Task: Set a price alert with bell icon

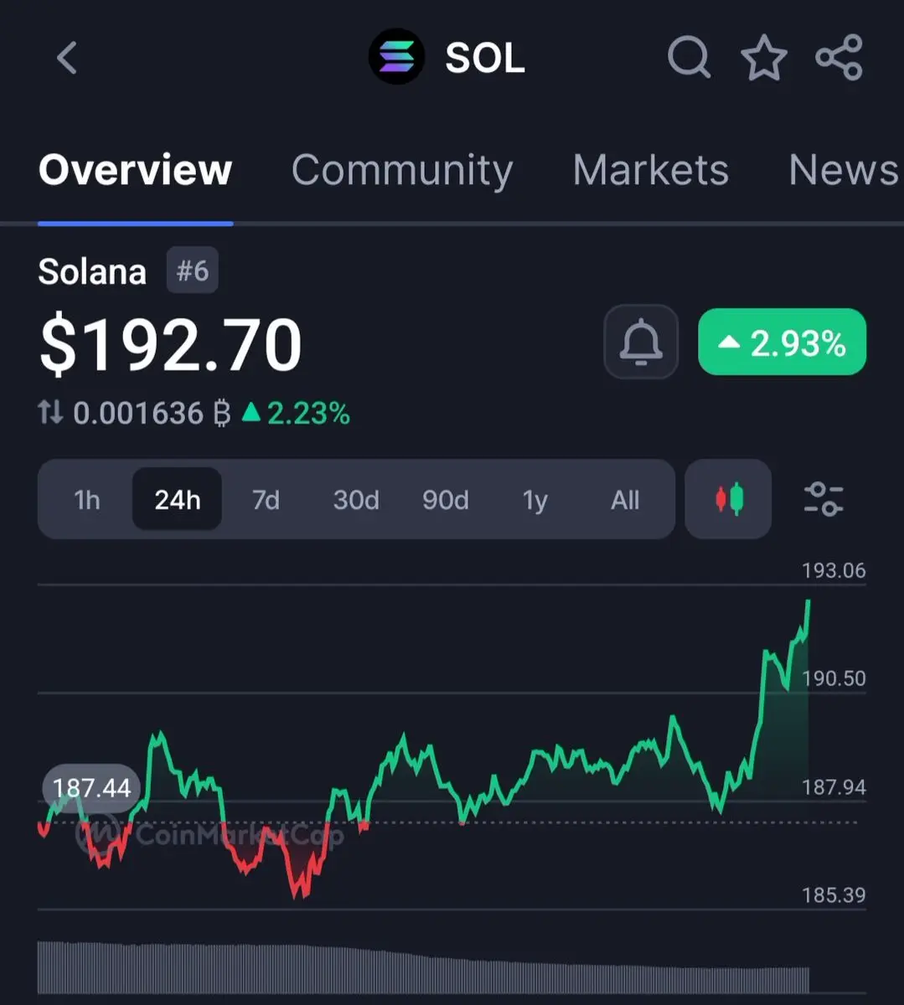Action: pos(641,342)
